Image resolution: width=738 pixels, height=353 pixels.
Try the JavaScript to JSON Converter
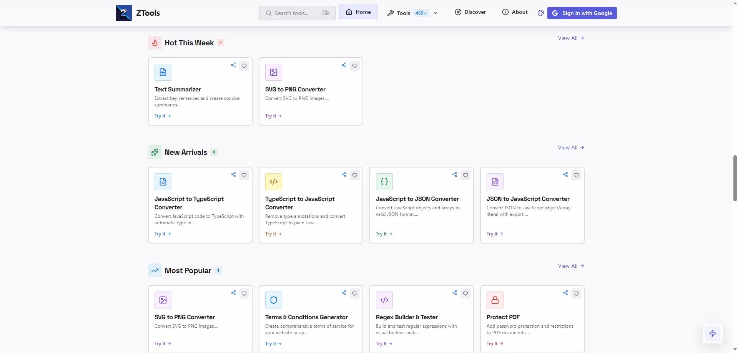point(384,234)
